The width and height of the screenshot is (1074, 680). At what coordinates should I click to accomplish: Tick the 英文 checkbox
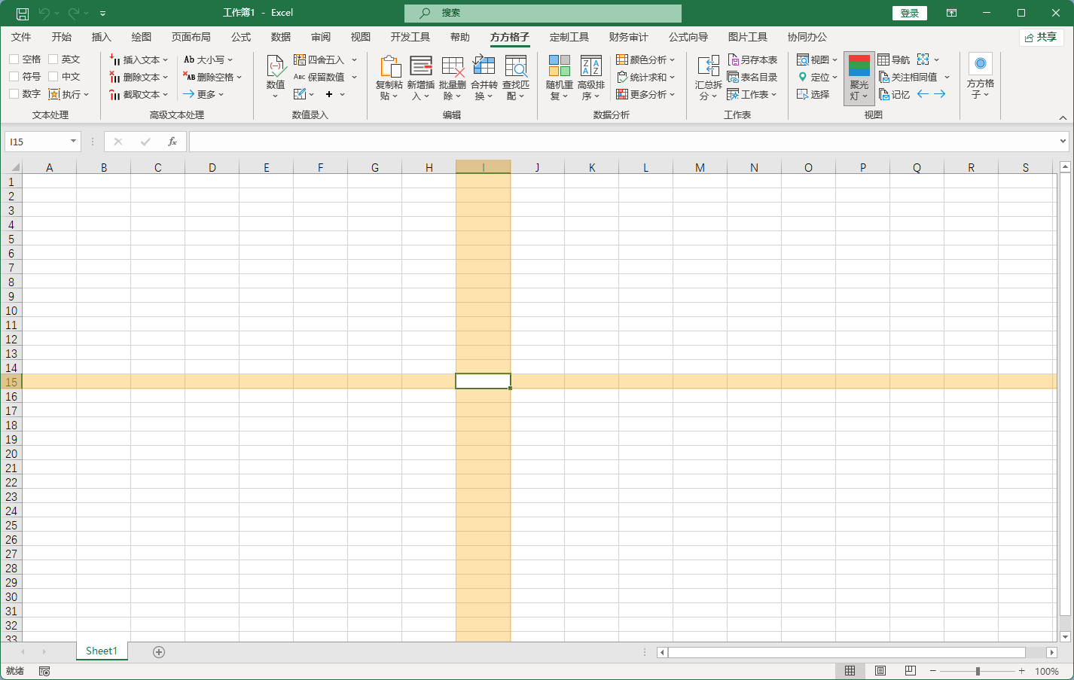pos(53,59)
